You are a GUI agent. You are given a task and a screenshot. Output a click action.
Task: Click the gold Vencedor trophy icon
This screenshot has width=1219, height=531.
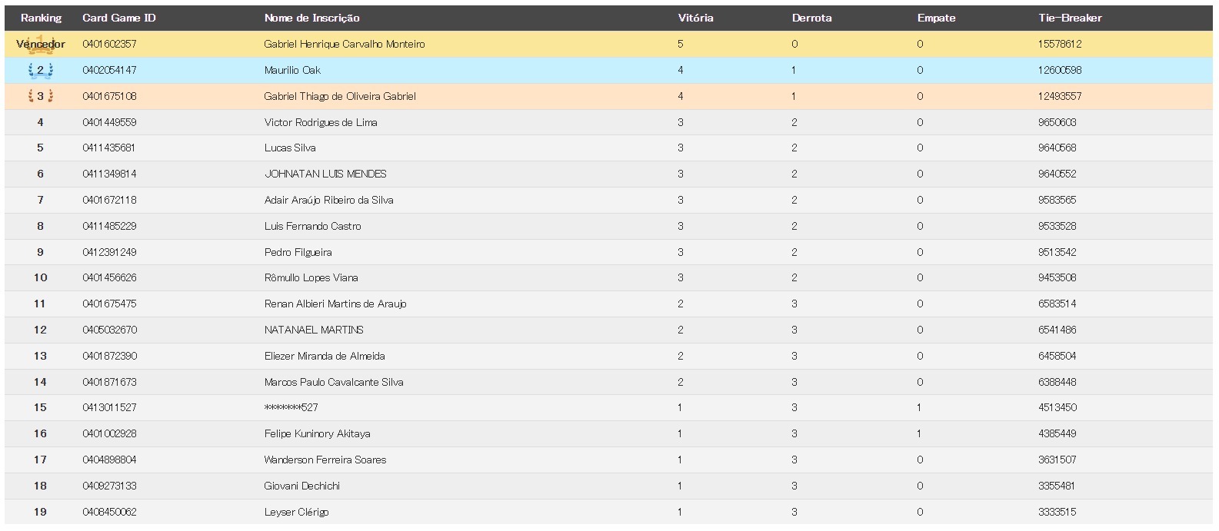coord(40,44)
